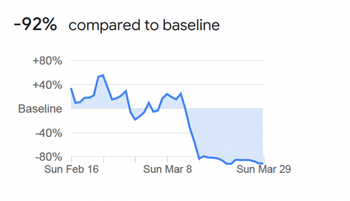The width and height of the screenshot is (350, 201).
Task: Click the Baseline axis label
Action: click(40, 109)
